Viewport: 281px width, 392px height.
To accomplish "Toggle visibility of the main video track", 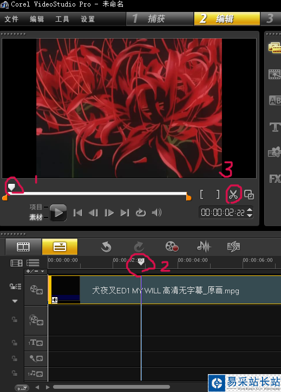I will (36, 290).
